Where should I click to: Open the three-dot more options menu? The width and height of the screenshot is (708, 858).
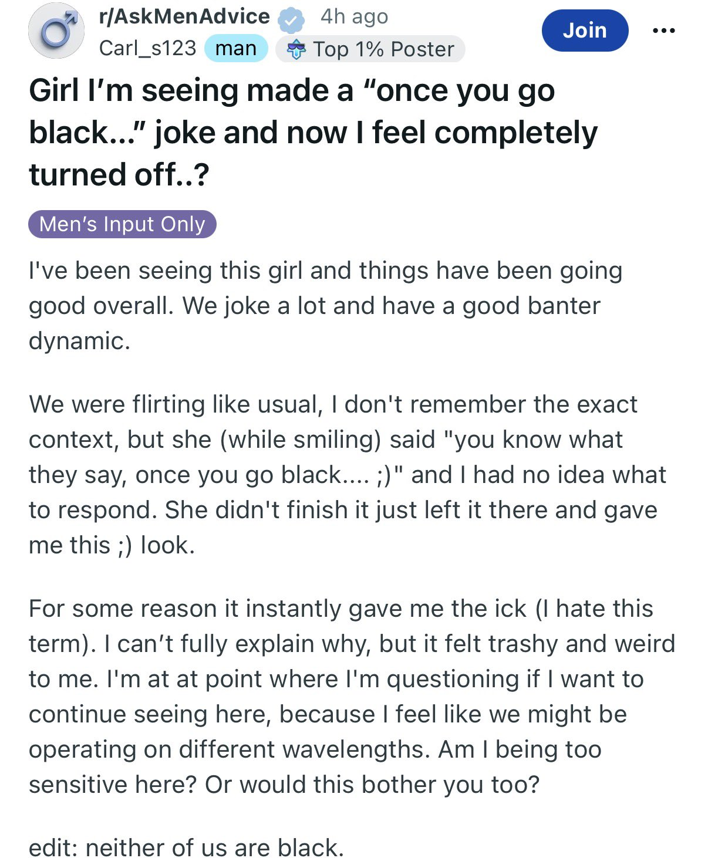[x=664, y=31]
